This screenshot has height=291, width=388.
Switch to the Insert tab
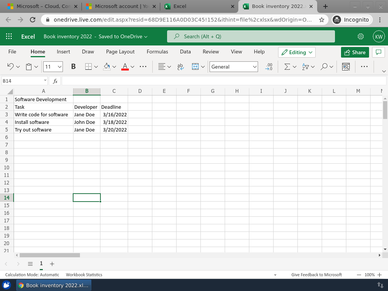63,52
